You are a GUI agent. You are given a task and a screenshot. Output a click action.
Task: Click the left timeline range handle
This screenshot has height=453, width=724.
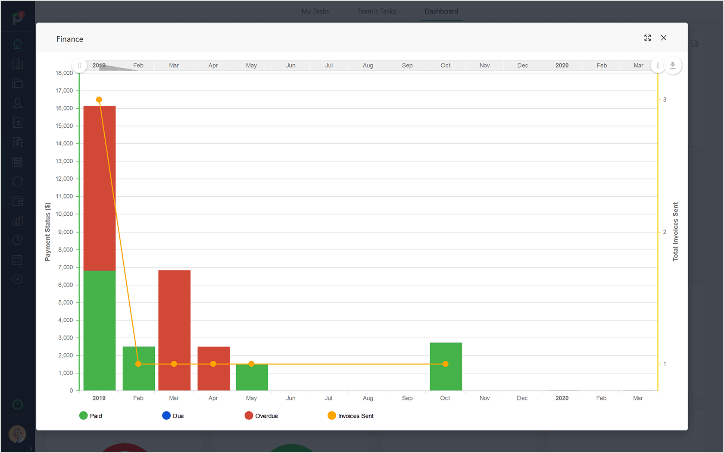click(80, 65)
